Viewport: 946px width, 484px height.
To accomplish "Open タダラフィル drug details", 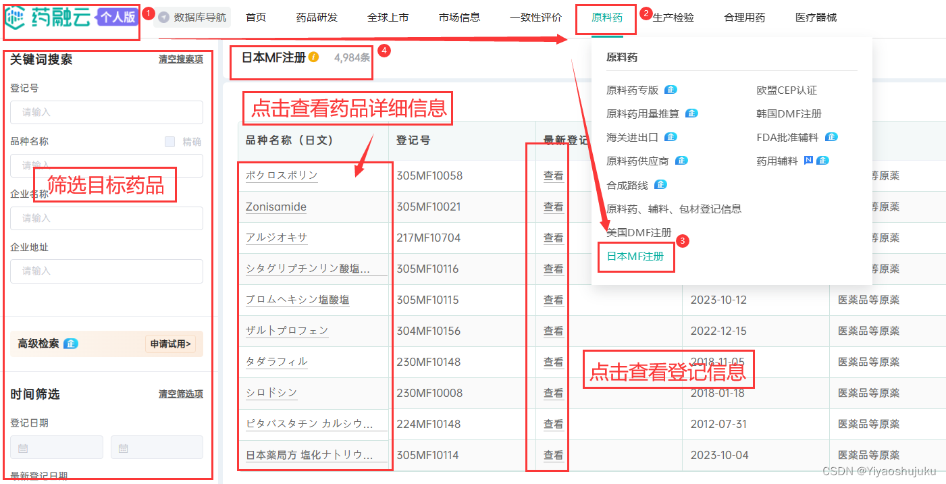I will point(277,362).
